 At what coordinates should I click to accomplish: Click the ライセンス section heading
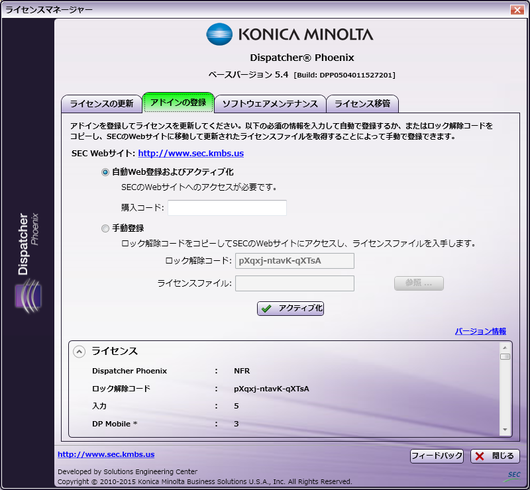pyautogui.click(x=115, y=351)
